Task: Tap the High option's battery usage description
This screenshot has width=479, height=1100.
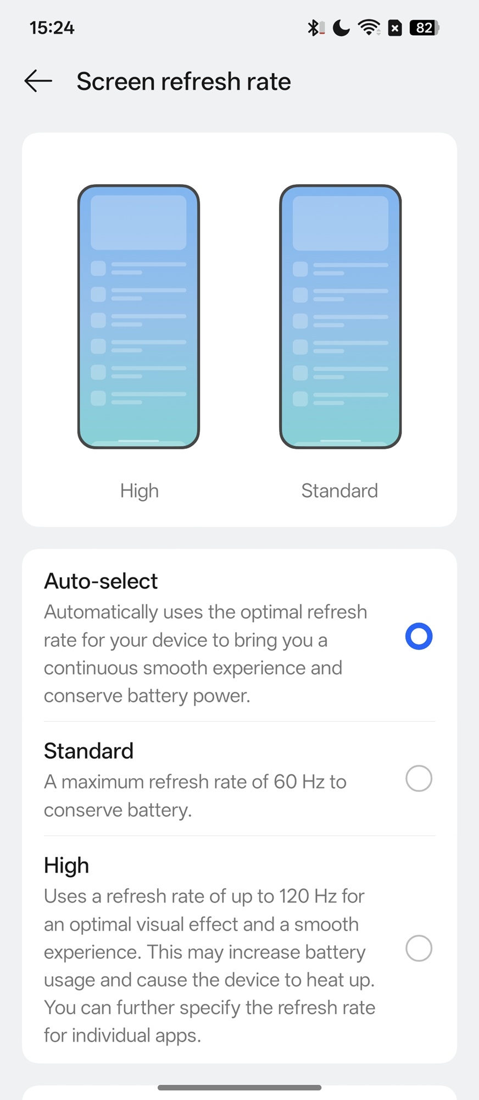Action: click(x=209, y=966)
